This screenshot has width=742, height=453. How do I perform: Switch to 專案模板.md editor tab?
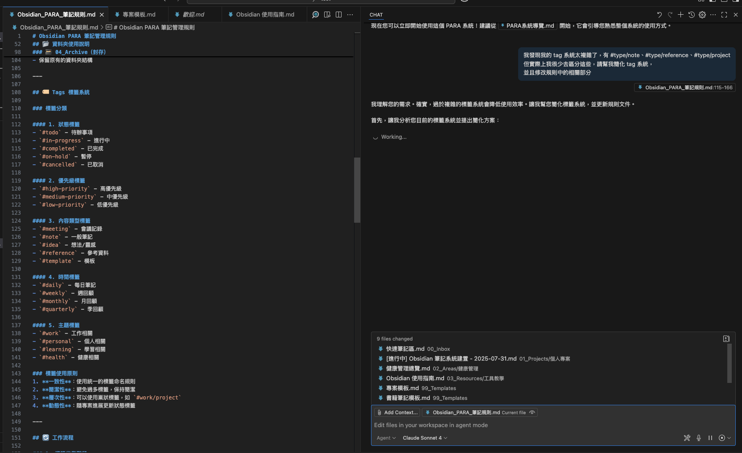(x=139, y=15)
